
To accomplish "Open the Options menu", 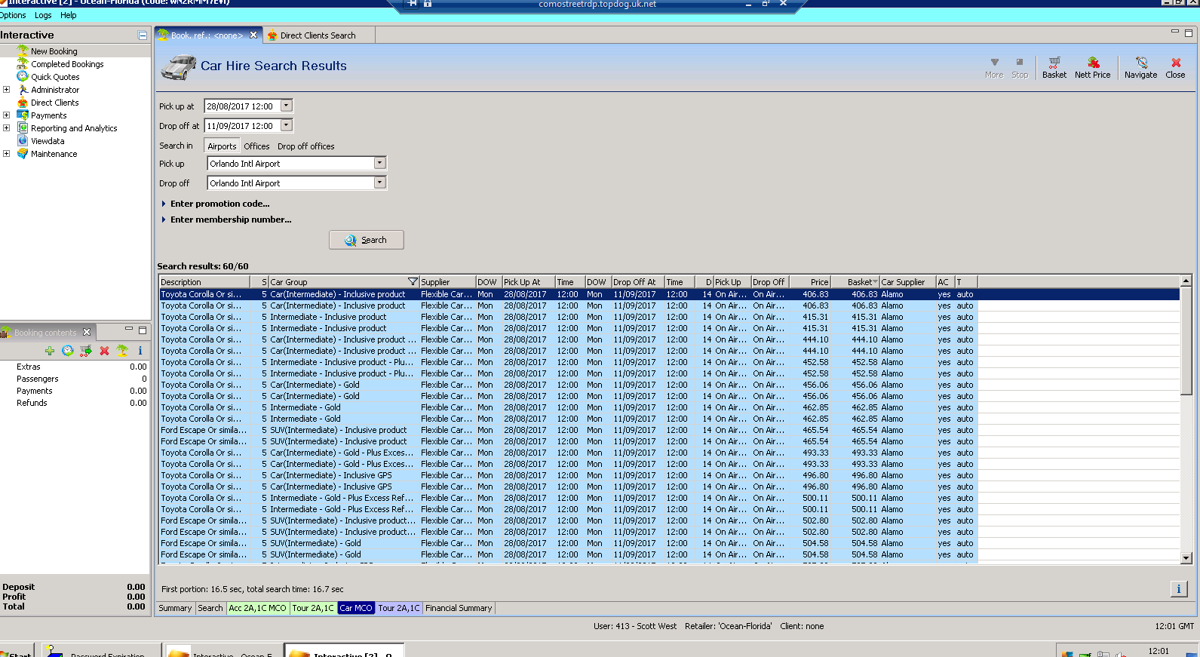I will coord(13,15).
